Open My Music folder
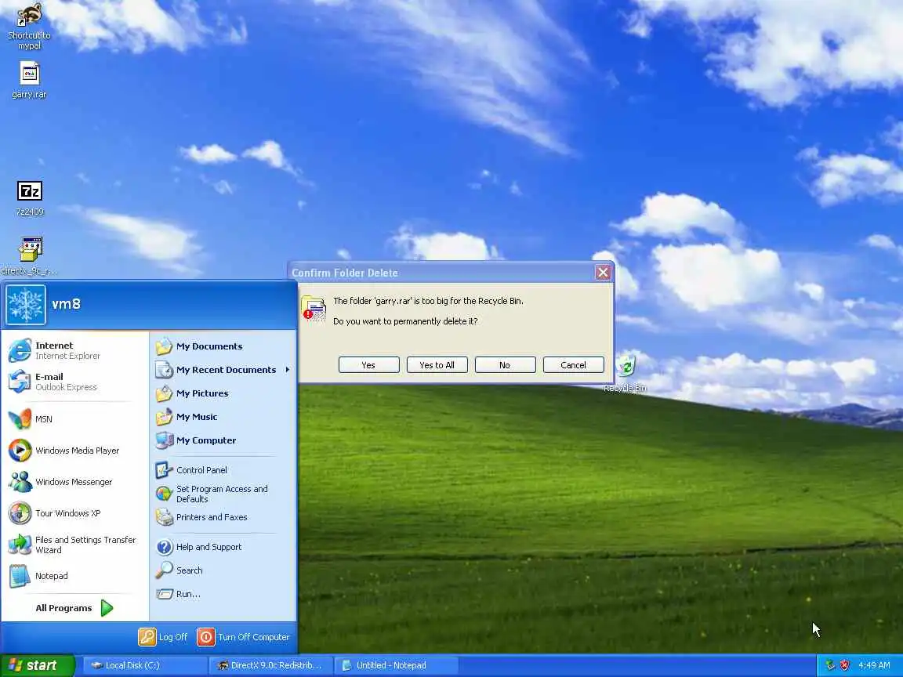This screenshot has width=903, height=677. pos(223,417)
